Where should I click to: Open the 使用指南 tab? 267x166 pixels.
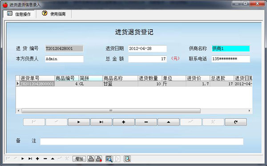54,14
